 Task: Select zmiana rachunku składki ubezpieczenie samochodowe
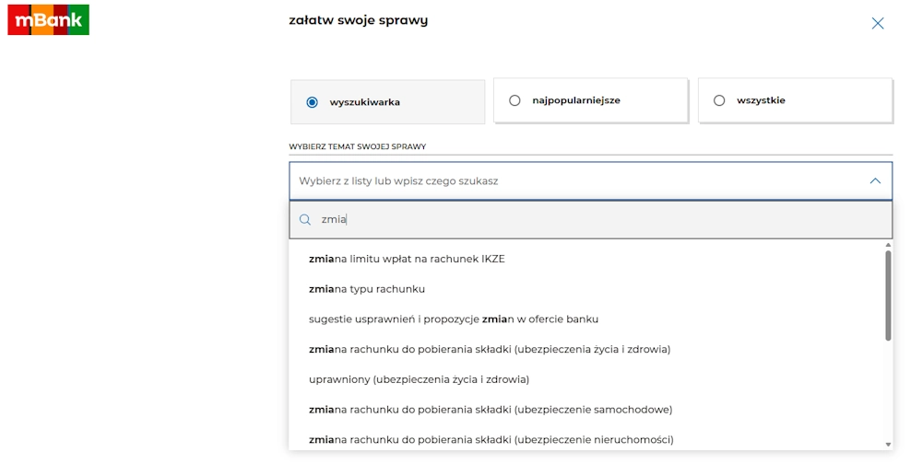point(491,410)
